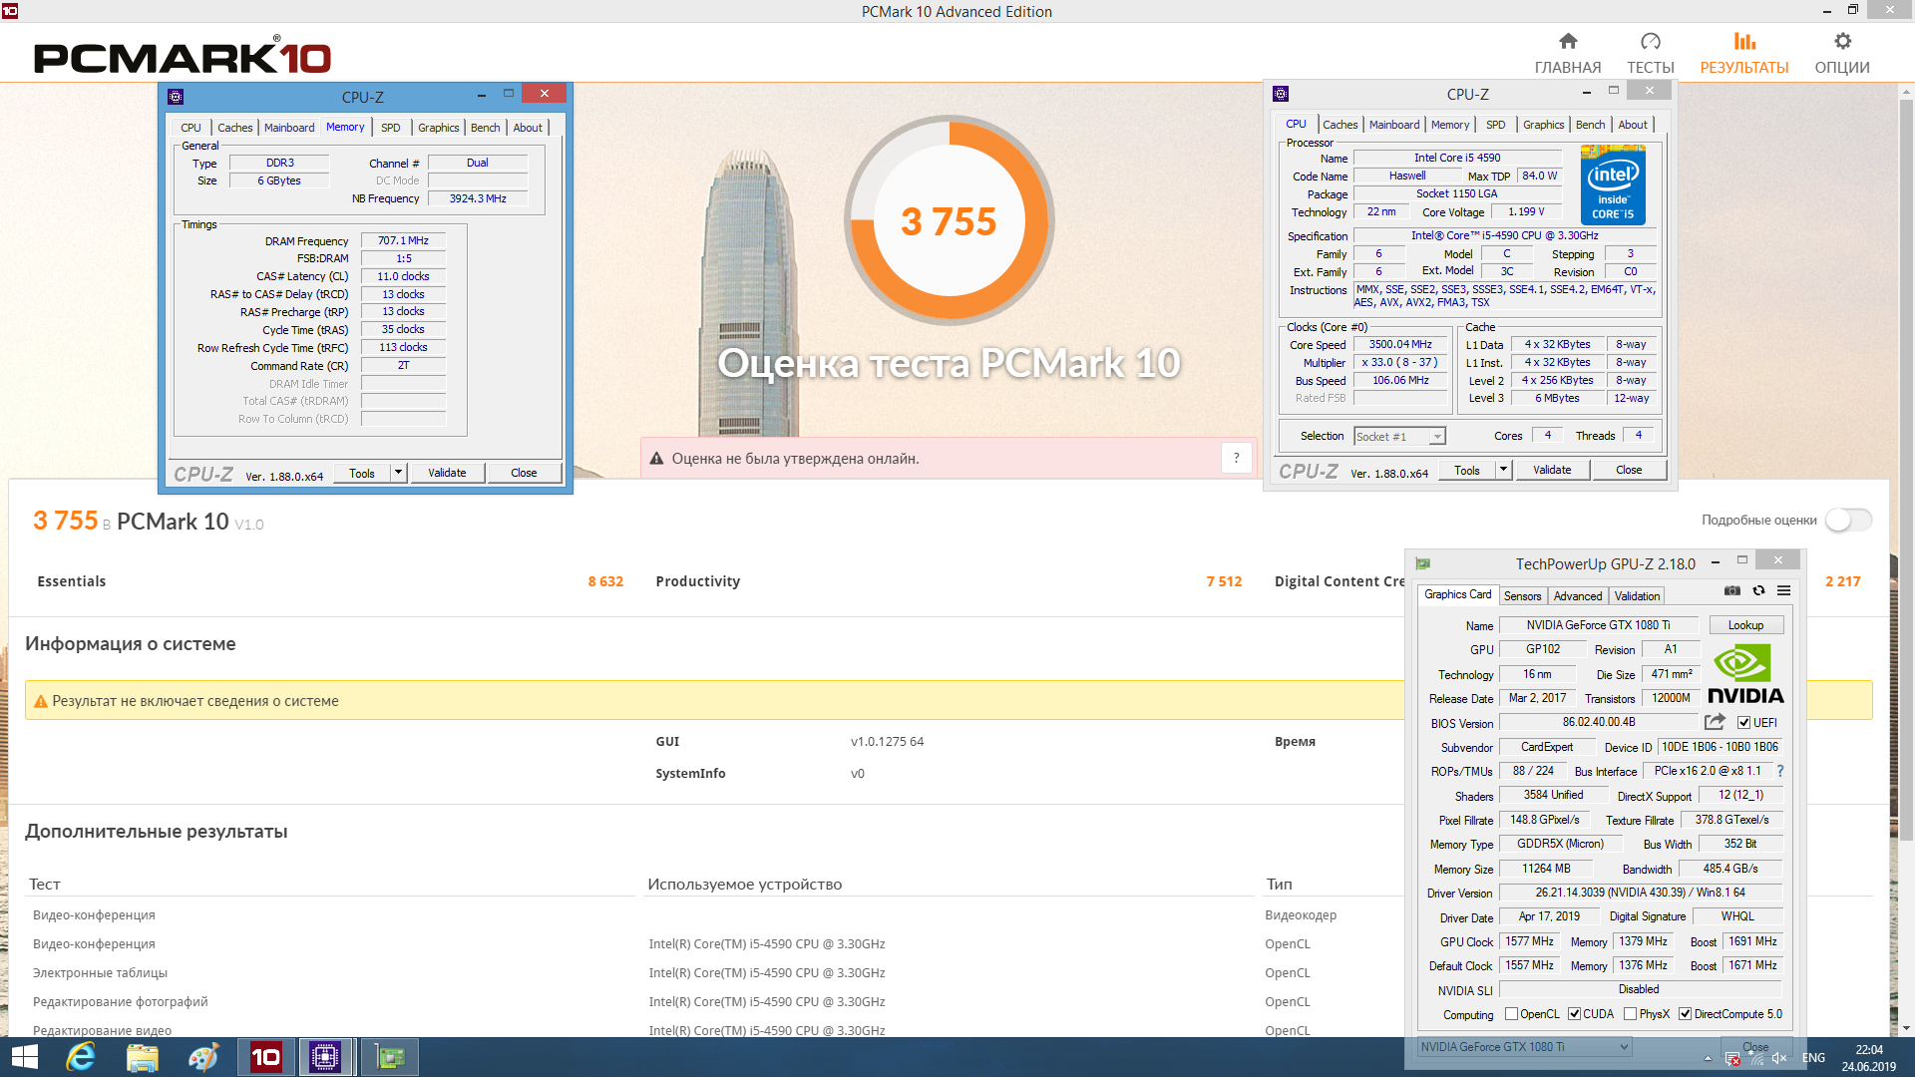Open Caches tab in right CPU-Z window

click(1340, 125)
